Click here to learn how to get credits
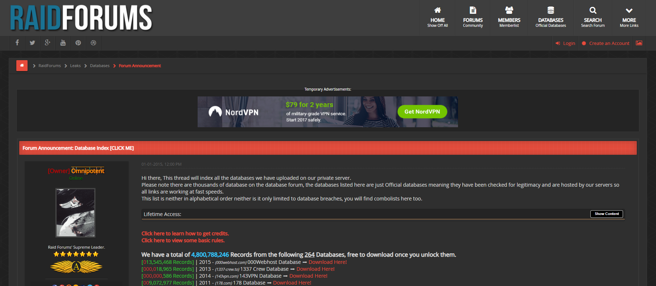Viewport: 656px width, 286px height. tap(185, 233)
